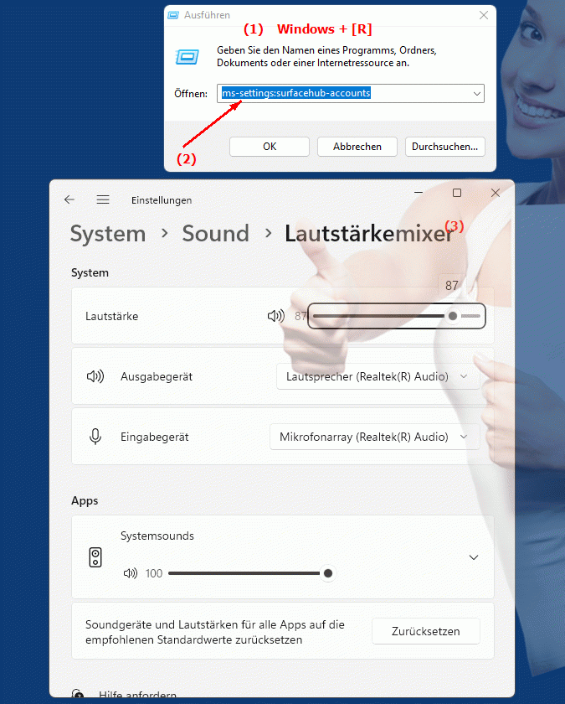The width and height of the screenshot is (565, 704).
Task: Open the Settings hamburger navigation menu
Action: (x=103, y=199)
